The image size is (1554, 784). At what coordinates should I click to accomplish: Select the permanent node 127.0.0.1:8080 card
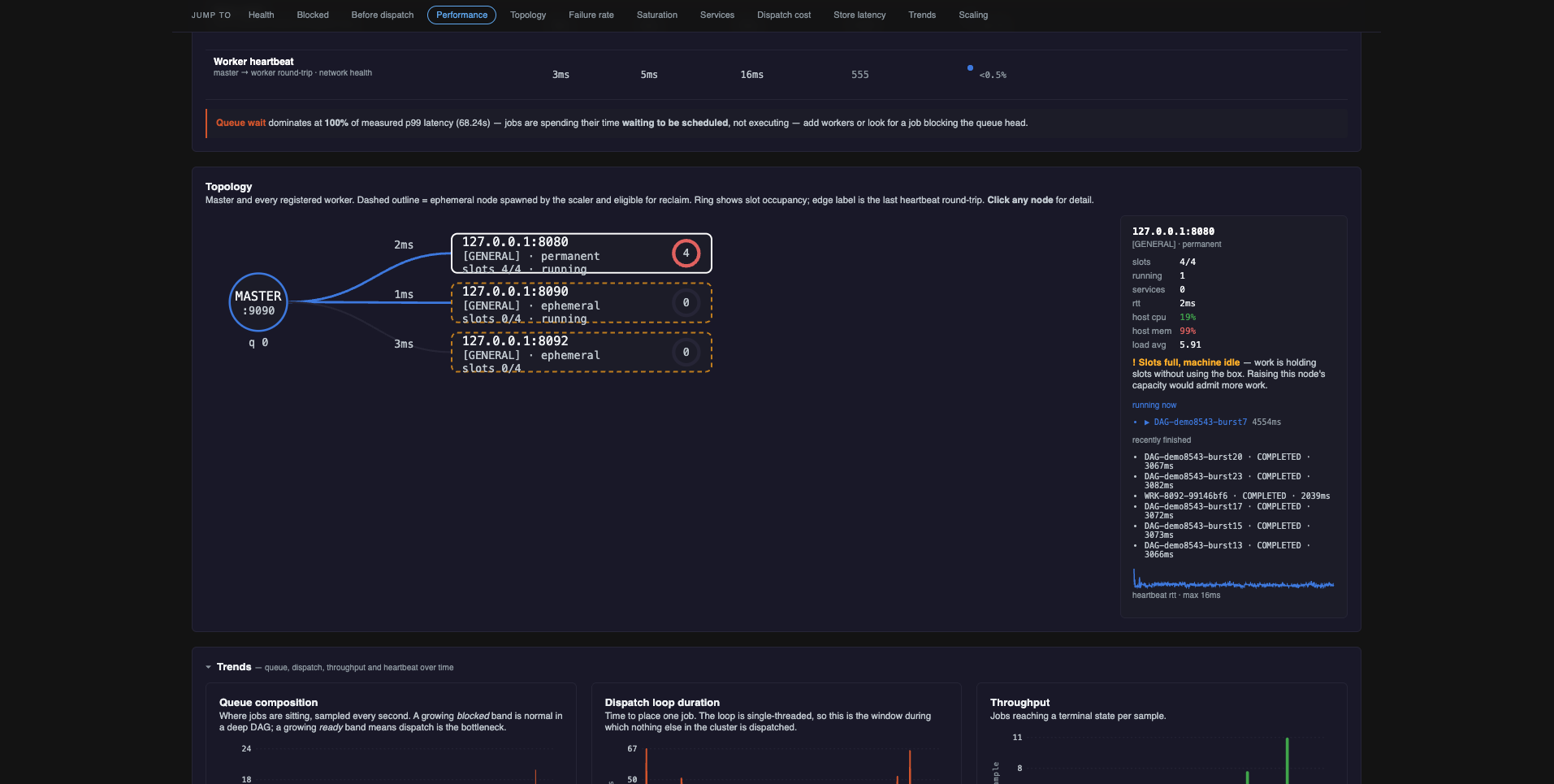coord(582,253)
